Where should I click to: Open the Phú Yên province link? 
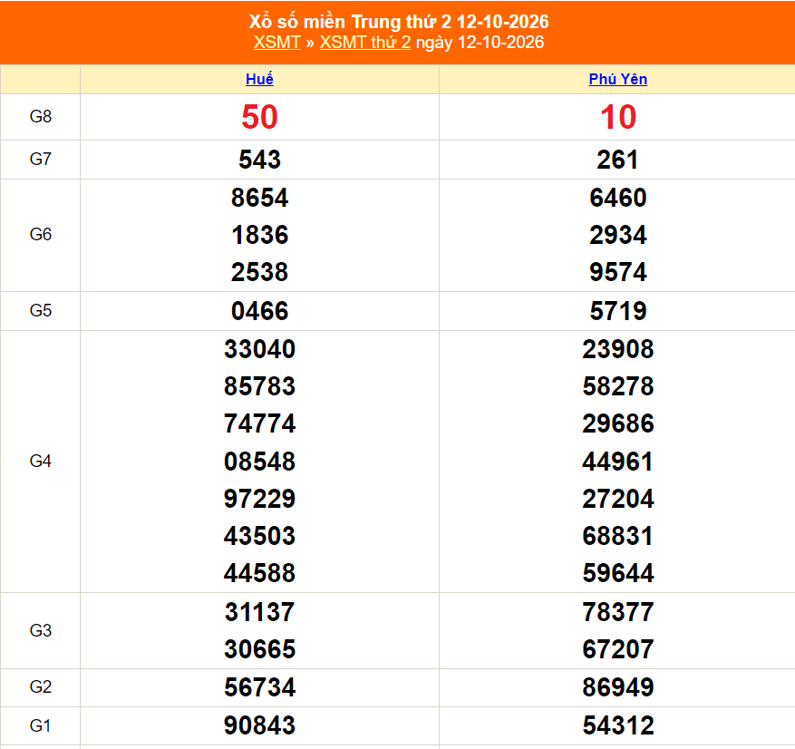click(617, 79)
